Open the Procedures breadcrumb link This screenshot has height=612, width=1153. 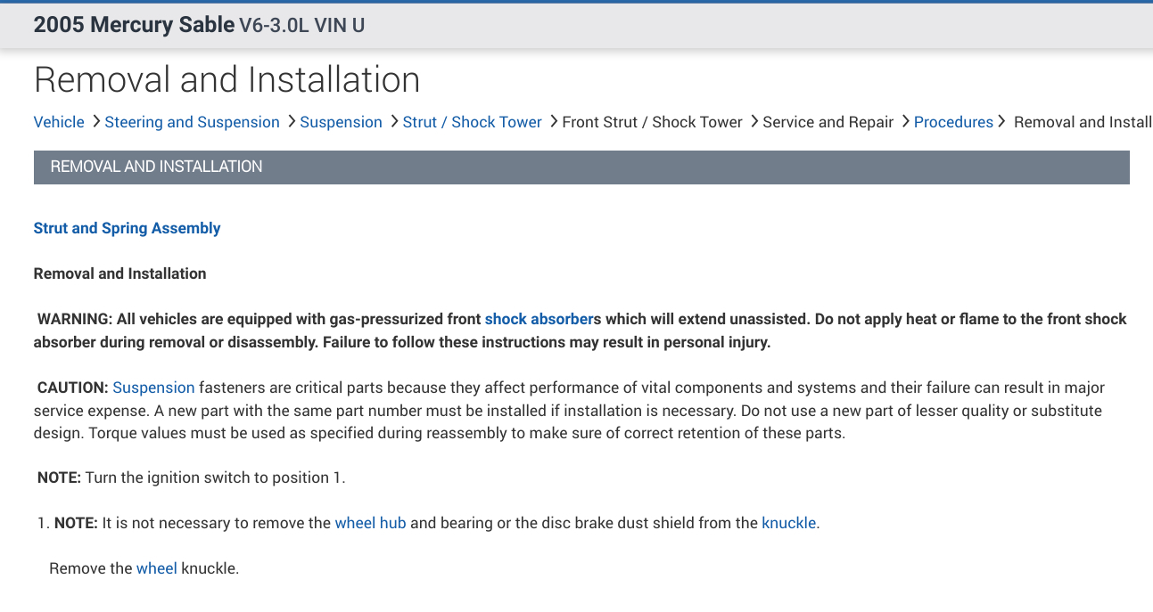point(953,122)
